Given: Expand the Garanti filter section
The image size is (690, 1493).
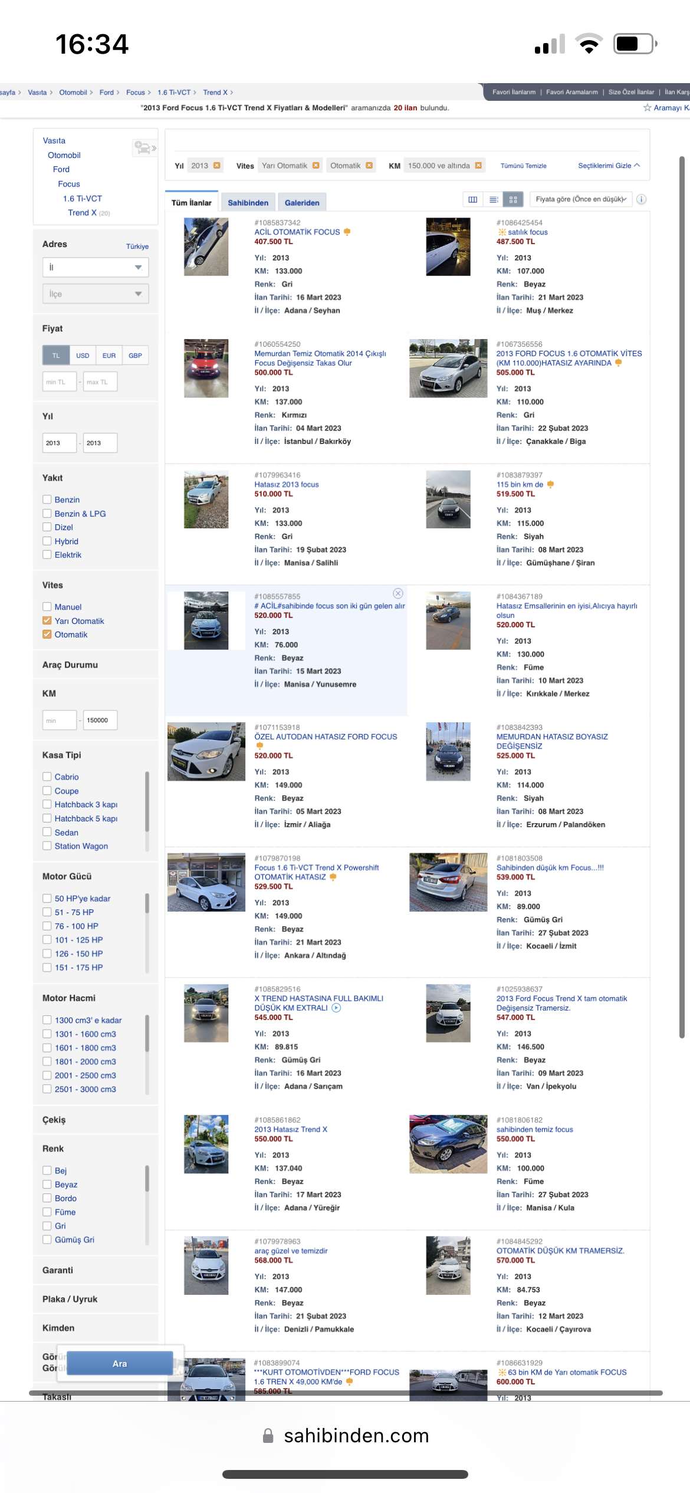Looking at the screenshot, I should (x=58, y=1270).
